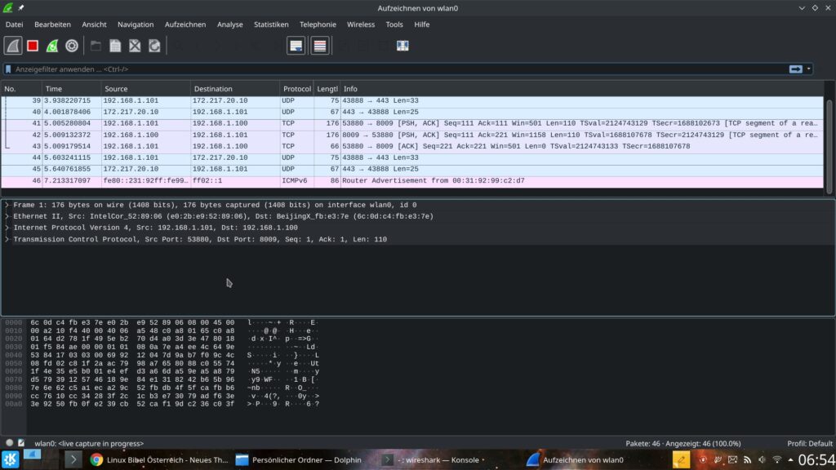The image size is (836, 470).
Task: Switch to the Chrome Linux Bibel window
Action: click(x=159, y=460)
